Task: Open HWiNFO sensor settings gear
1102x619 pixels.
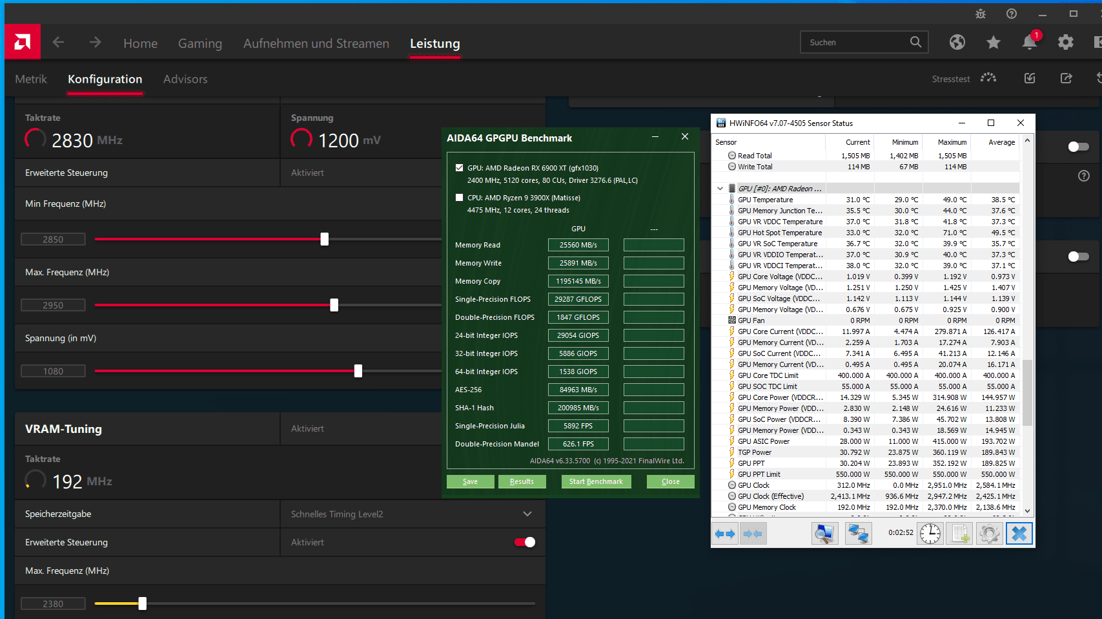Action: (x=989, y=534)
